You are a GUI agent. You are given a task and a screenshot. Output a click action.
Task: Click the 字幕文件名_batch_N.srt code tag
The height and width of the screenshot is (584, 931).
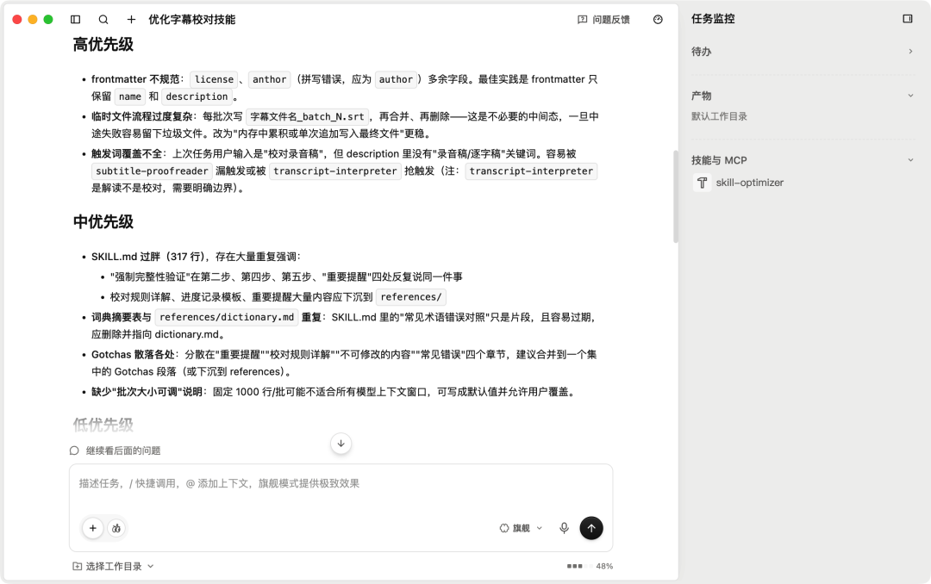(307, 116)
